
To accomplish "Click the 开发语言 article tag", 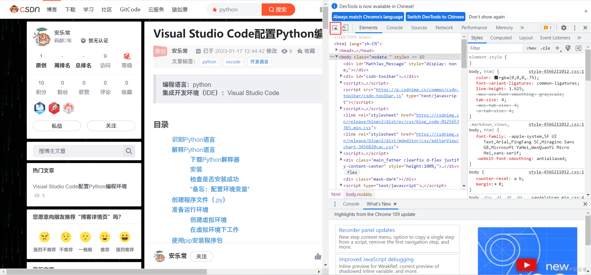I will (x=259, y=62).
